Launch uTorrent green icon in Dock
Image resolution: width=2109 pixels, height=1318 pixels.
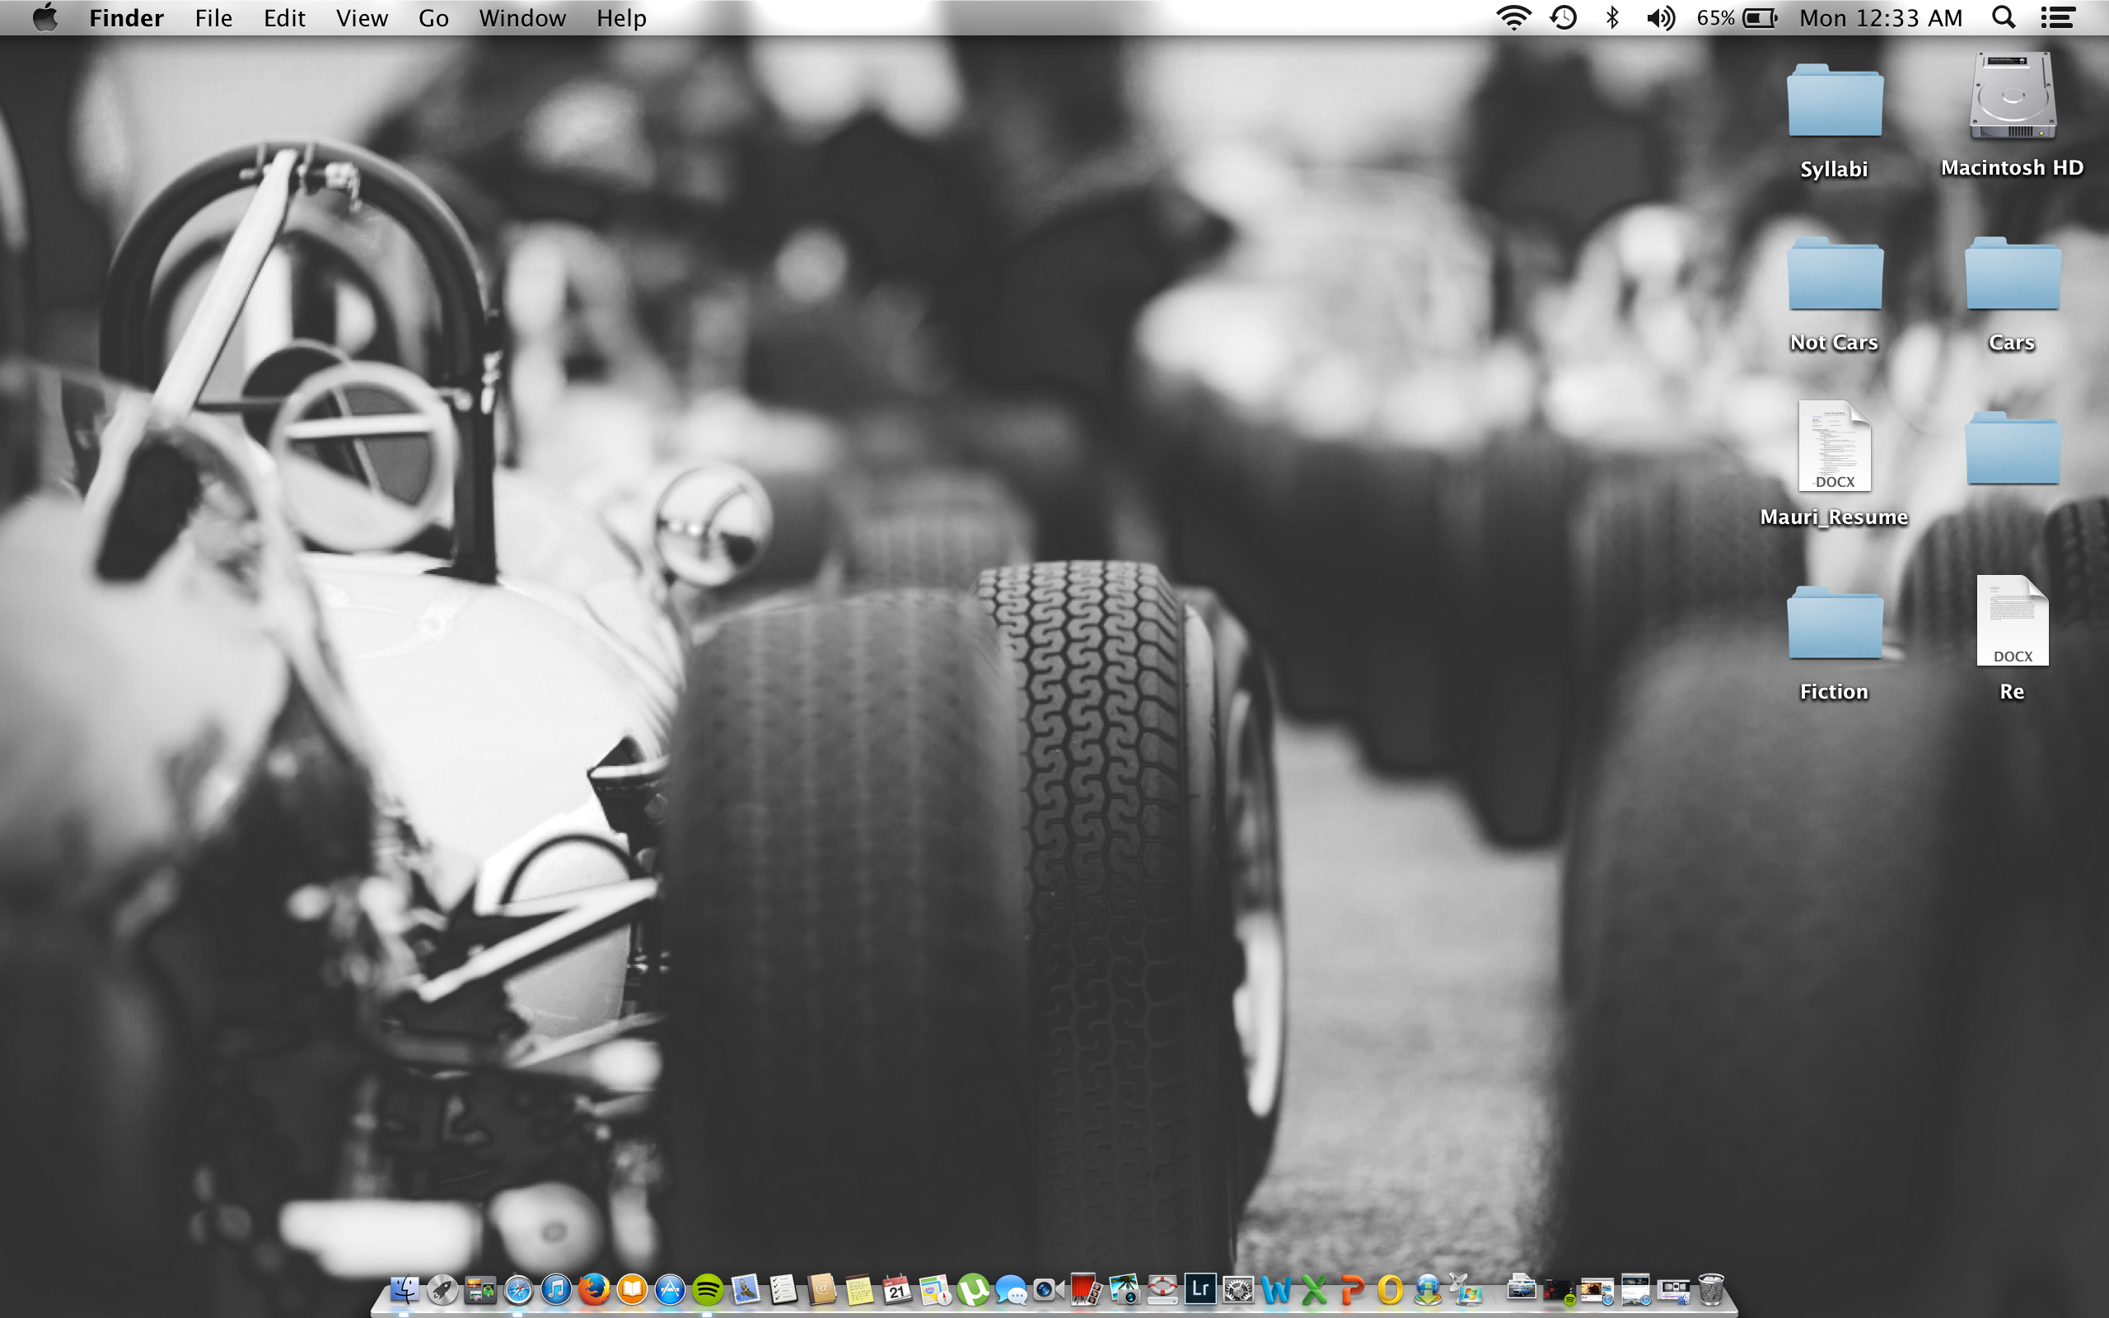click(974, 1289)
